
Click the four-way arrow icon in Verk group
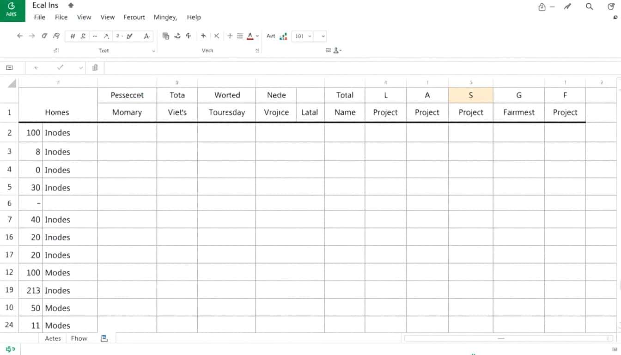point(203,36)
